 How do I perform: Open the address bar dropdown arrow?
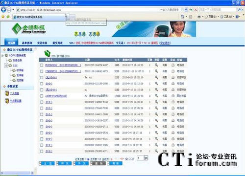pyautogui.click(x=186, y=10)
